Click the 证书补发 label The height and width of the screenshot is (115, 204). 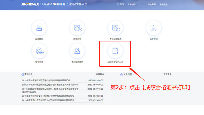pos(39,62)
